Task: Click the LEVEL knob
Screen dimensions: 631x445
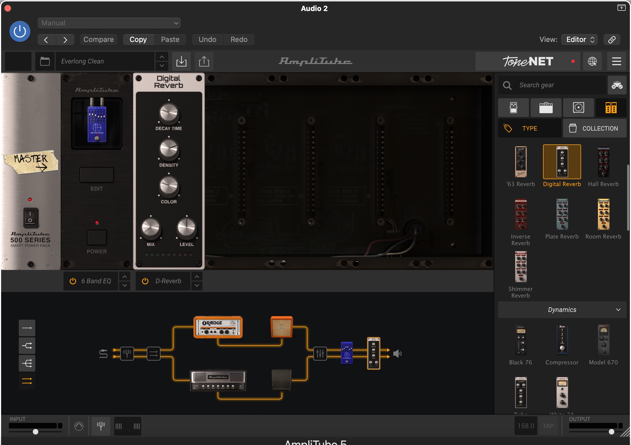Action: point(187,229)
